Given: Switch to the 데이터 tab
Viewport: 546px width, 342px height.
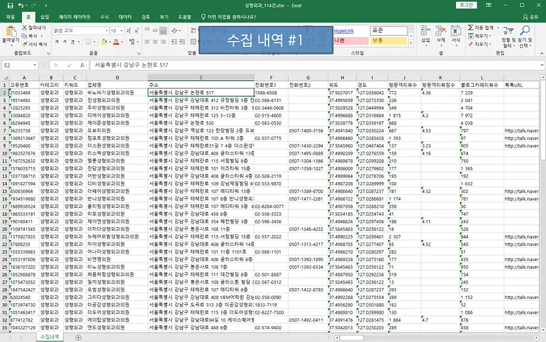Looking at the screenshot, I should [x=125, y=17].
